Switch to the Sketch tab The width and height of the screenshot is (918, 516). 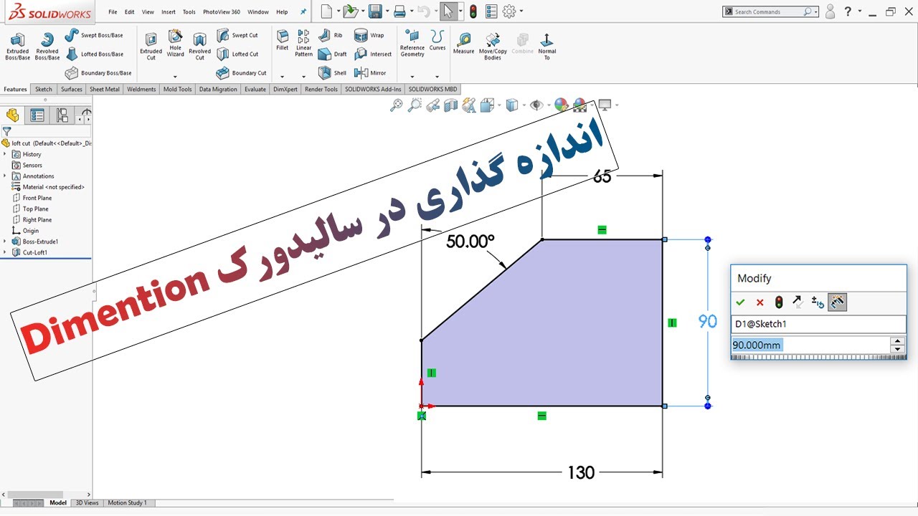tap(44, 90)
